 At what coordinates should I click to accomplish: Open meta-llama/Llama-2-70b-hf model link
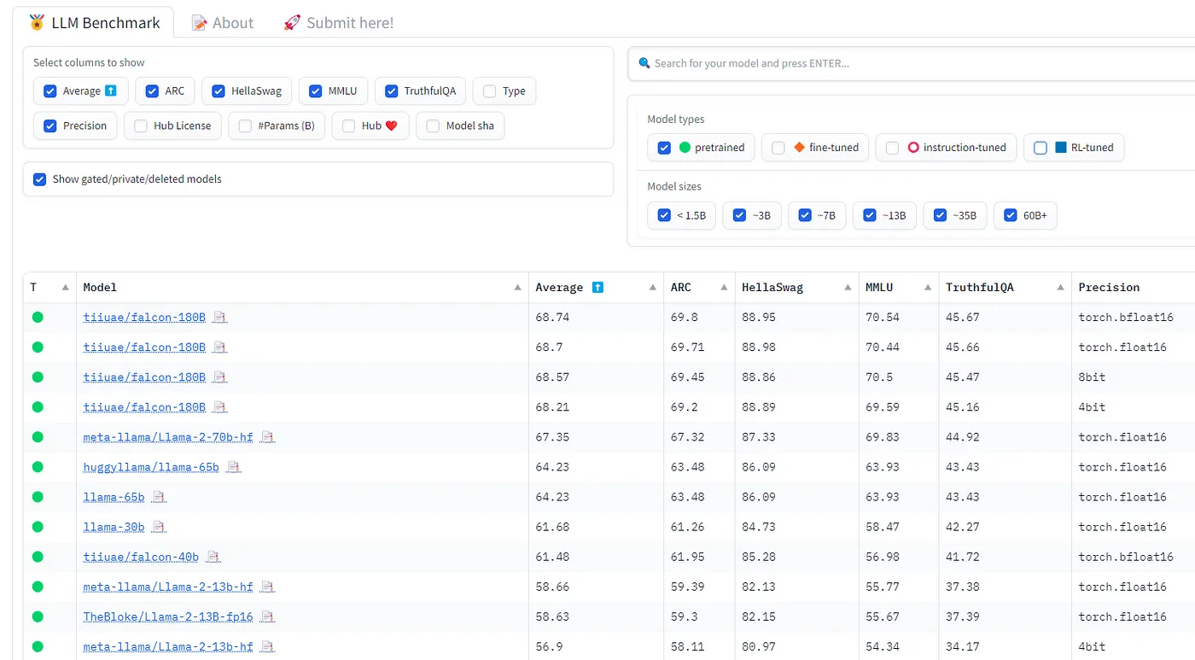coord(168,437)
